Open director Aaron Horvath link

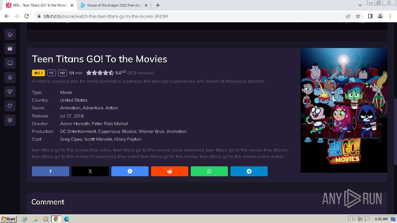point(75,124)
